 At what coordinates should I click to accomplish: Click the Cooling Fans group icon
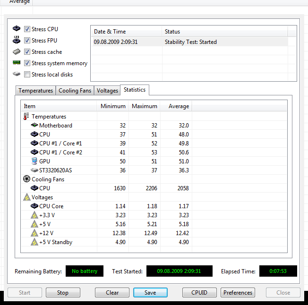(x=27, y=179)
